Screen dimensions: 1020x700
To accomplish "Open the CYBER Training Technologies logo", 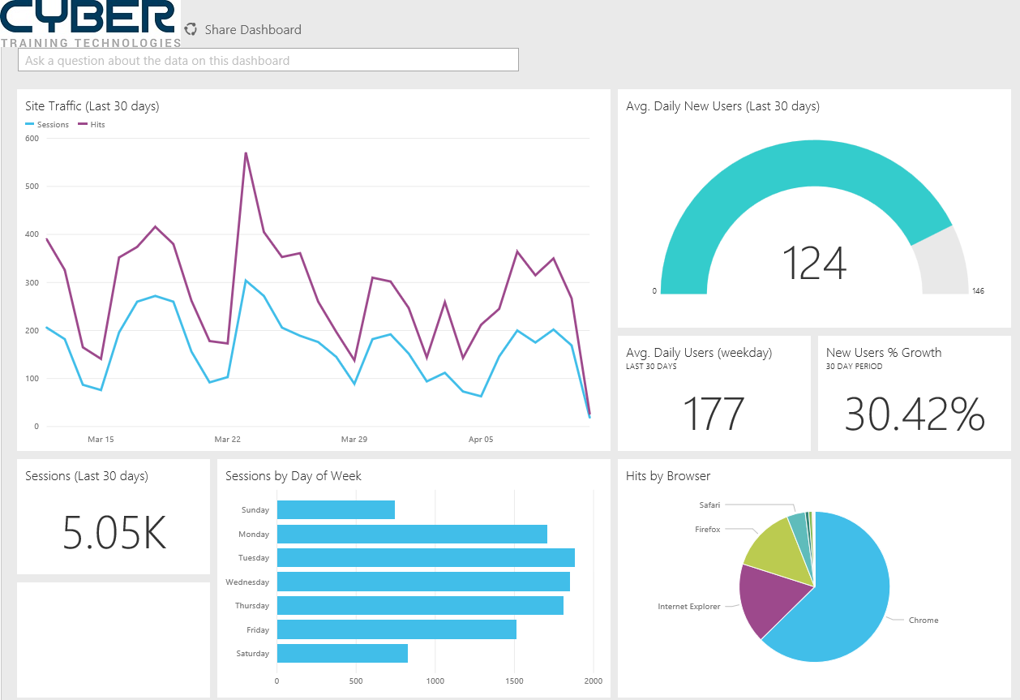I will [x=89, y=20].
